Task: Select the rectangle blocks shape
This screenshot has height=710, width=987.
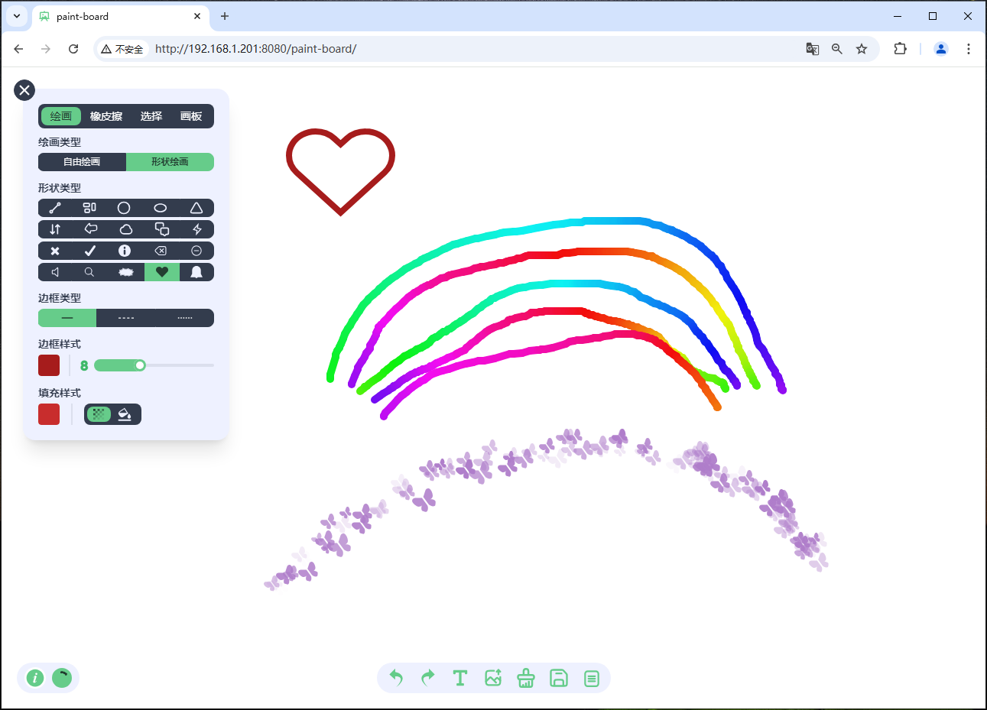Action: tap(89, 208)
